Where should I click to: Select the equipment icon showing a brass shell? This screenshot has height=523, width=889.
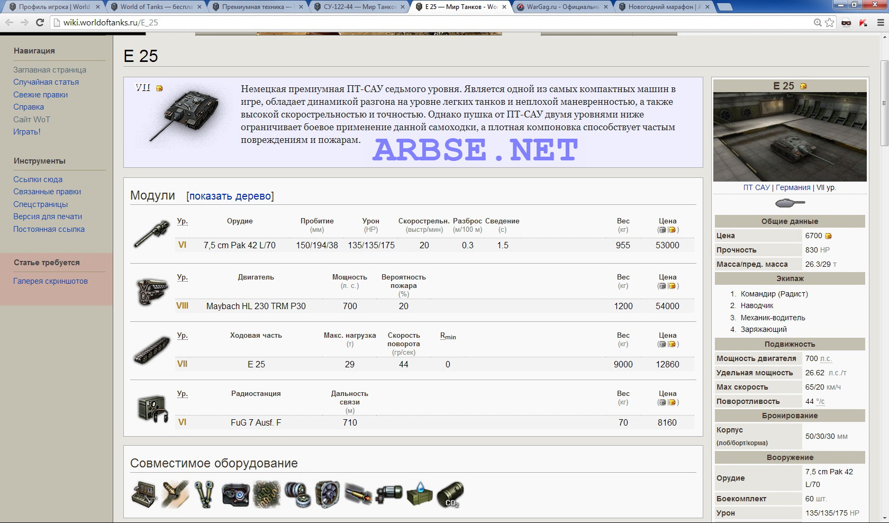tap(358, 494)
